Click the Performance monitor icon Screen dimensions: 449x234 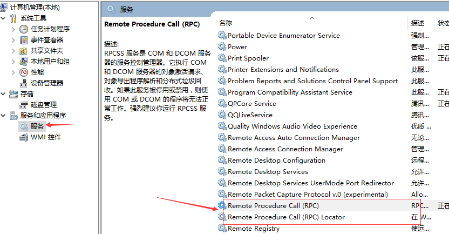pyautogui.click(x=24, y=72)
